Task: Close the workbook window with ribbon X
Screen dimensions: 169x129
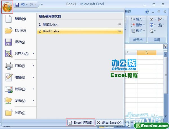Action: [x=165, y=12]
